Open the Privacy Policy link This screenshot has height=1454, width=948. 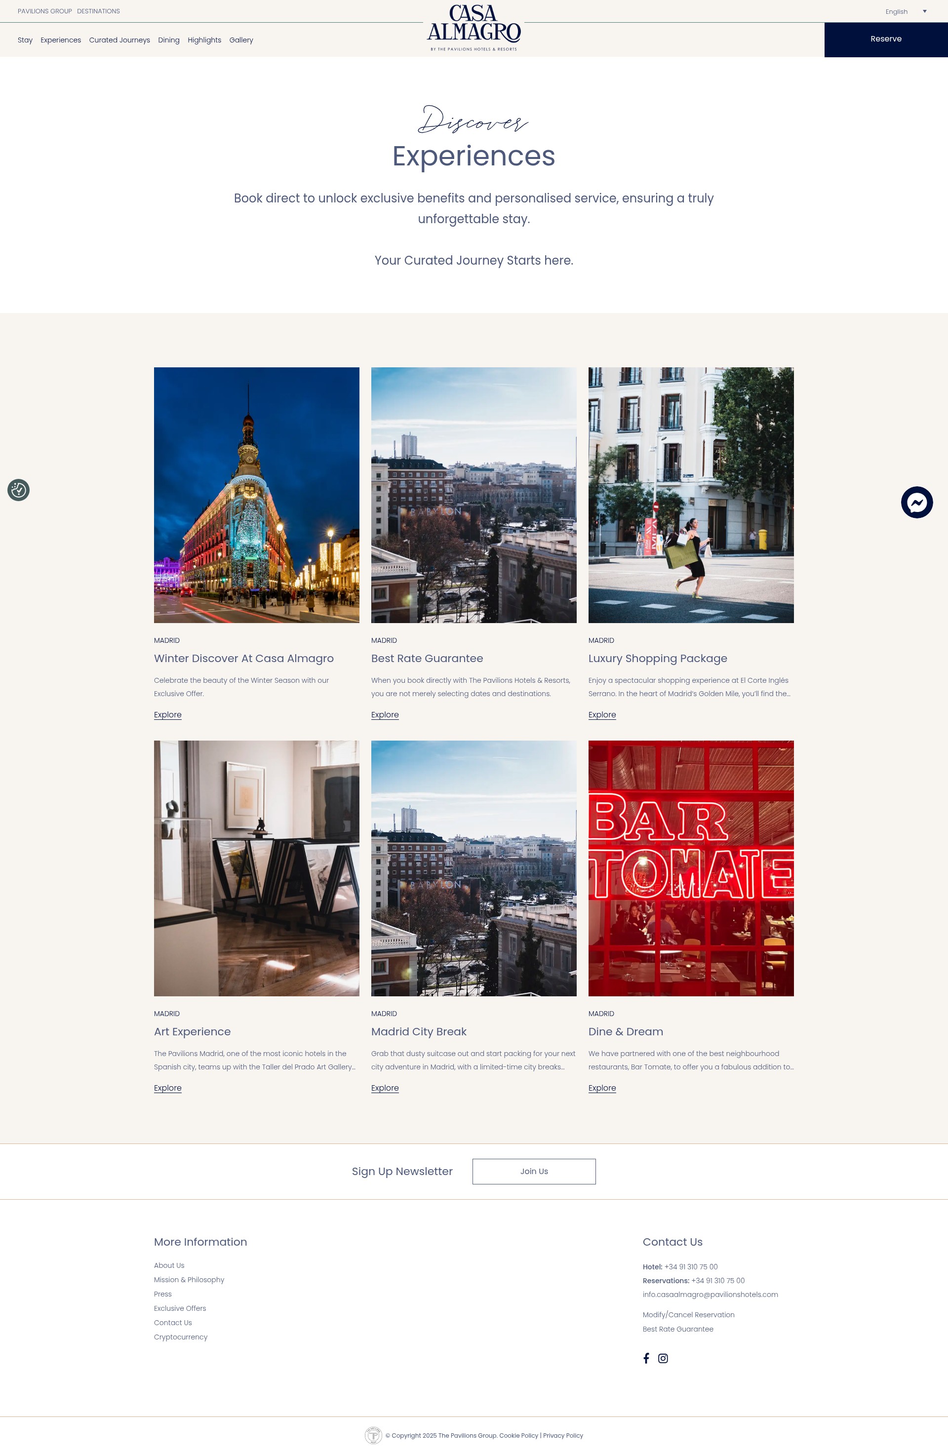(563, 1436)
